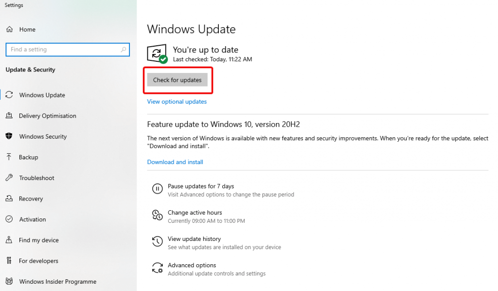Open the View update history icon
This screenshot has height=291, width=498.
point(157,241)
